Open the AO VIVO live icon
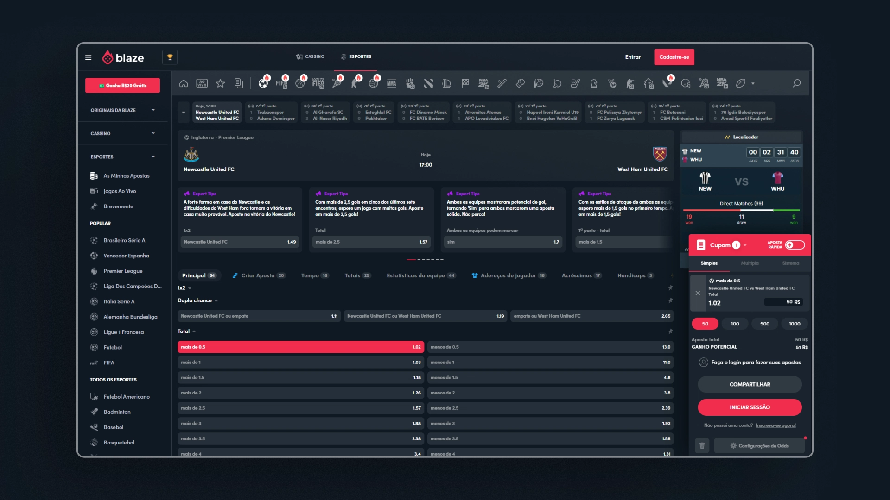This screenshot has height=500, width=890. coord(202,83)
